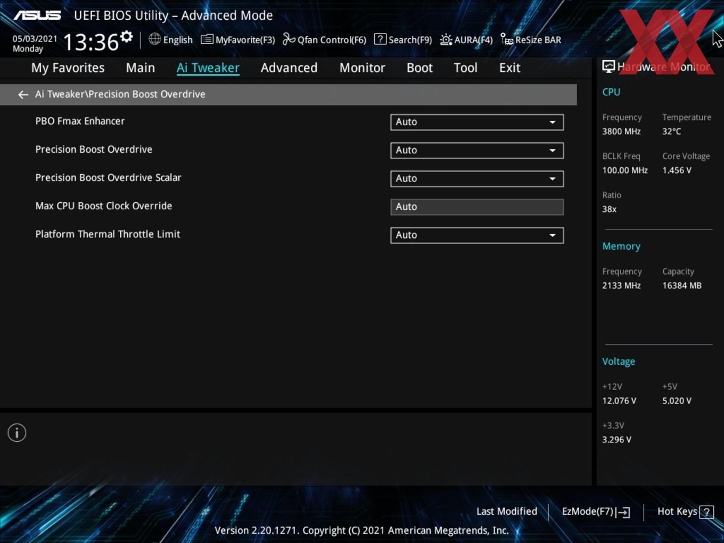
Task: Click the globe language icon
Action: pos(154,39)
